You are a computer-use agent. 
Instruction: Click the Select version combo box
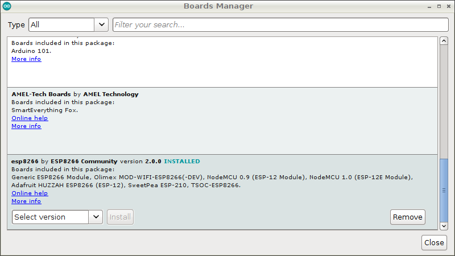[57, 217]
